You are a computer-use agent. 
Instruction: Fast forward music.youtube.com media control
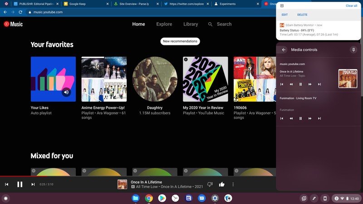310,84
